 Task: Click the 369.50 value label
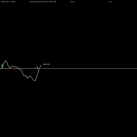click(x=46, y=64)
